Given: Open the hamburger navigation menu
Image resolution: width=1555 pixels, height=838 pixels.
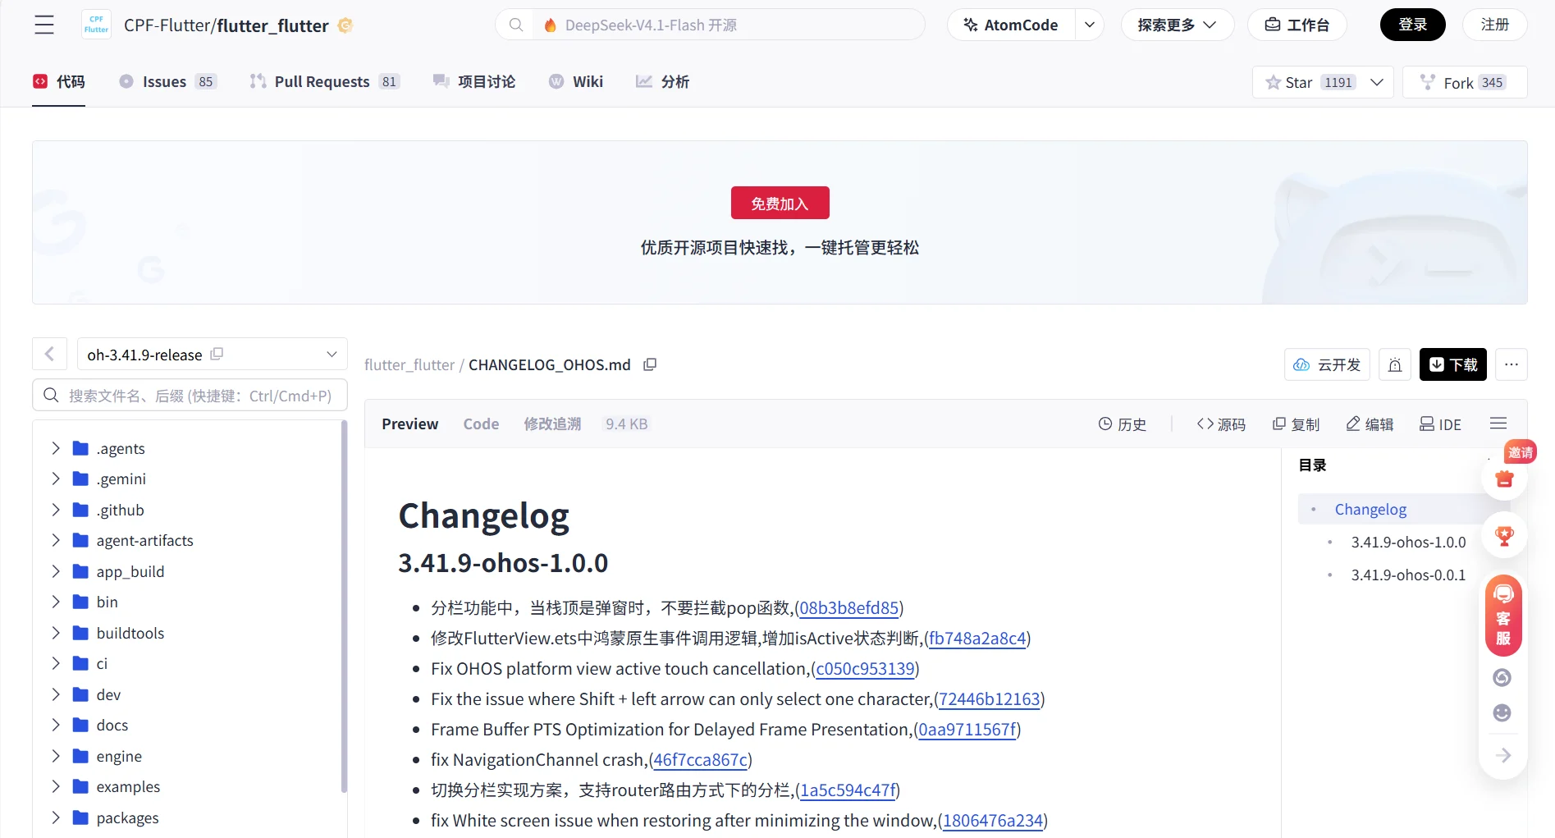Looking at the screenshot, I should pos(44,25).
